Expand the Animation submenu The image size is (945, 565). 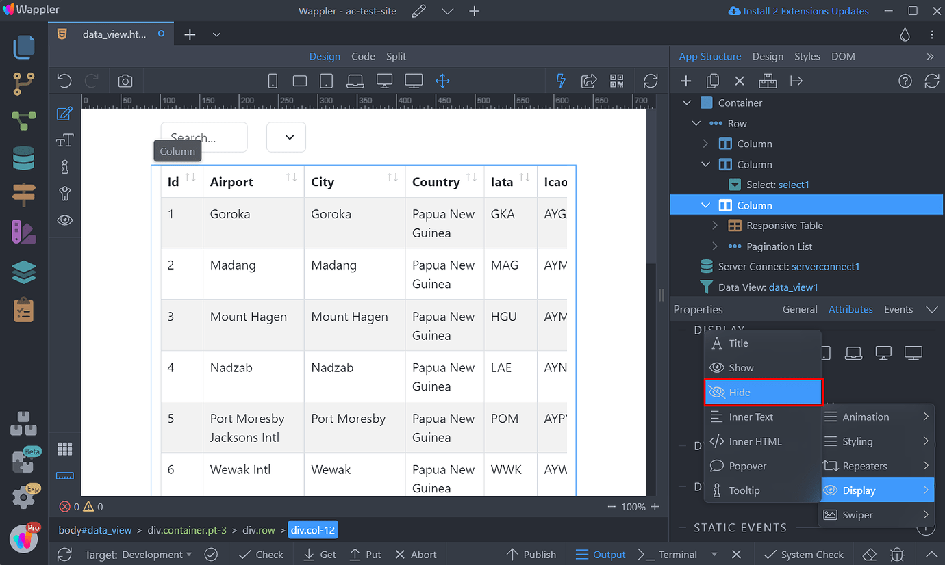[877, 417]
